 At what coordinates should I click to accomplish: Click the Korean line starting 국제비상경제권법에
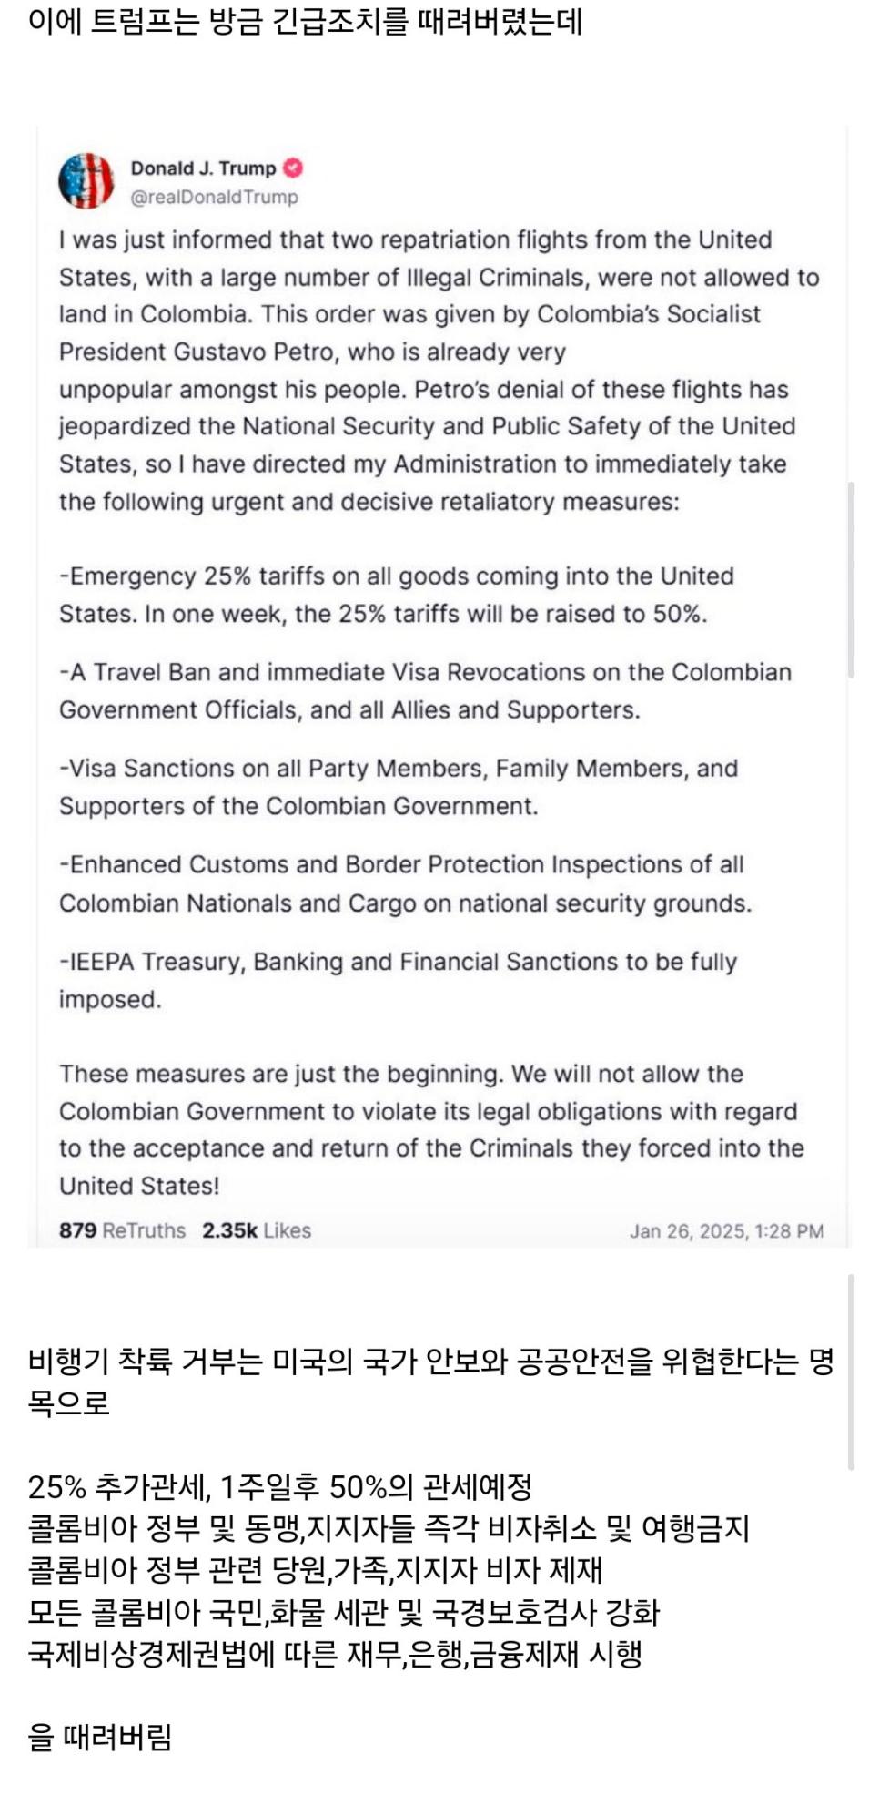point(335,1653)
